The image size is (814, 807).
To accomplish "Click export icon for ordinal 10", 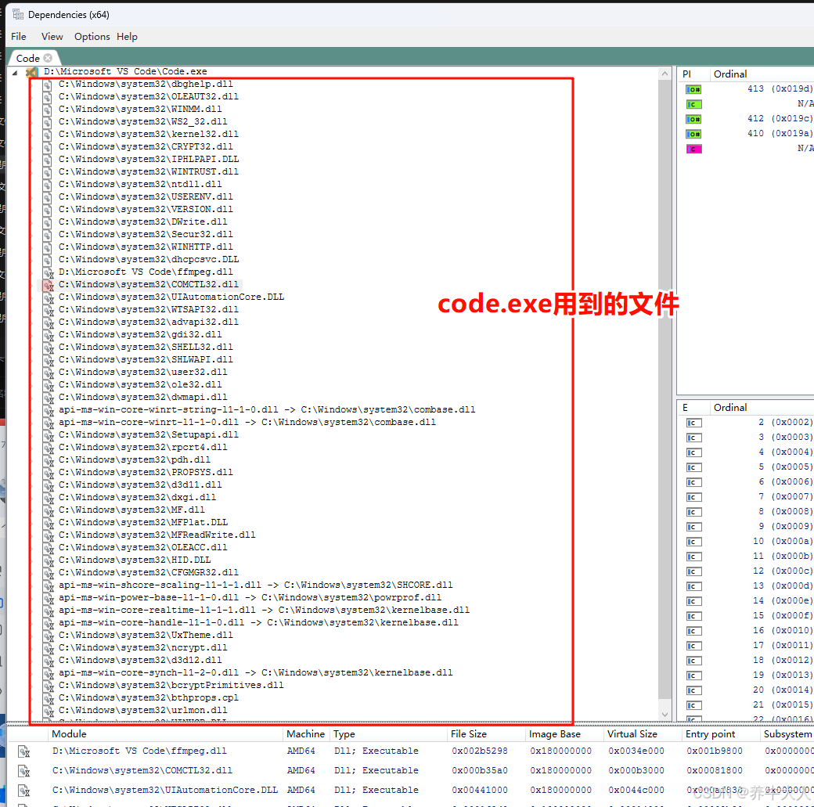I will pyautogui.click(x=693, y=542).
